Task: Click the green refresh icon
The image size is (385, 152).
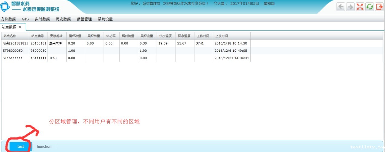Action: (x=370, y=7)
